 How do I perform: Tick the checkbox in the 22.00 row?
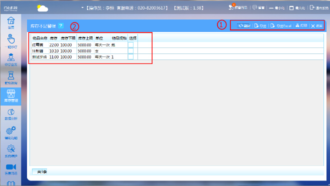[130, 45]
